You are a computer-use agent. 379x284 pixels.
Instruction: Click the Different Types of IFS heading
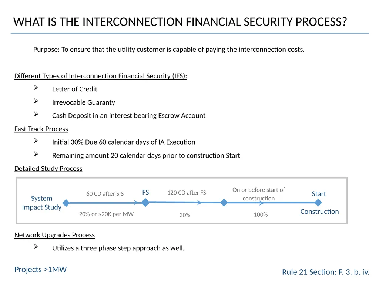(101, 76)
